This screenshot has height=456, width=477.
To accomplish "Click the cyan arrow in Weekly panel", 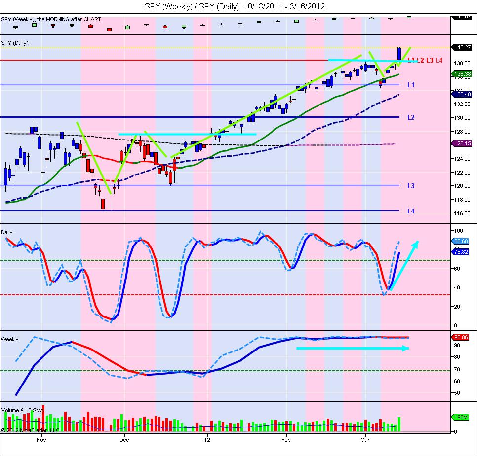I will pyautogui.click(x=353, y=348).
